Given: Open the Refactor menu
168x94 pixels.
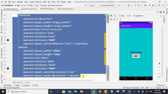Looking at the screenshot, I should (39, 2).
